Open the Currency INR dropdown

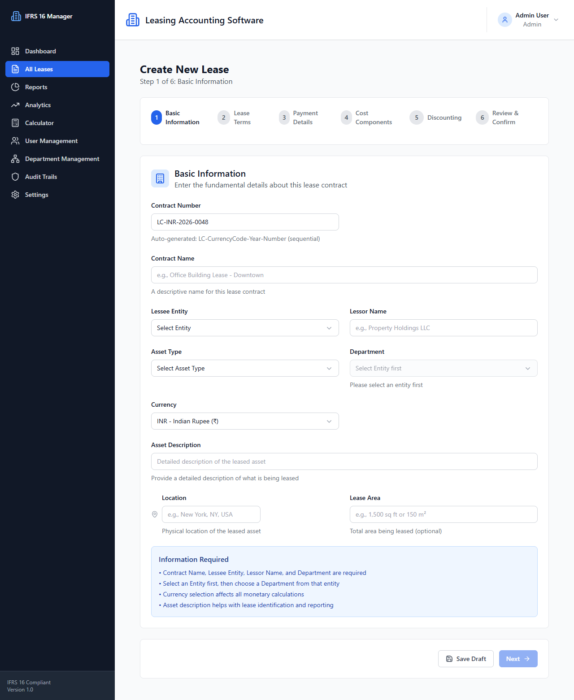(245, 421)
